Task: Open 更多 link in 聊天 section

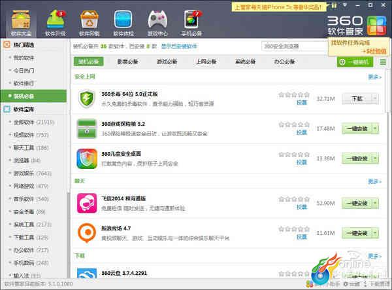Action: click(x=374, y=181)
